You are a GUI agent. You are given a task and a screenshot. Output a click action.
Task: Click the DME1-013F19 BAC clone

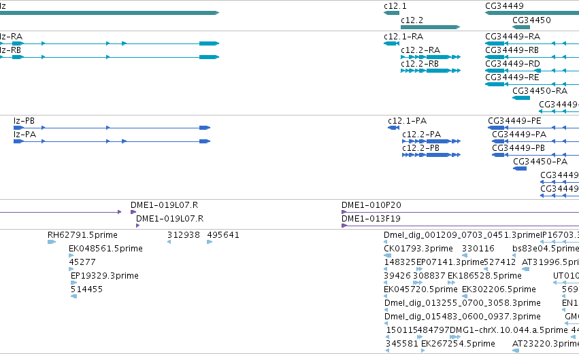click(460, 226)
